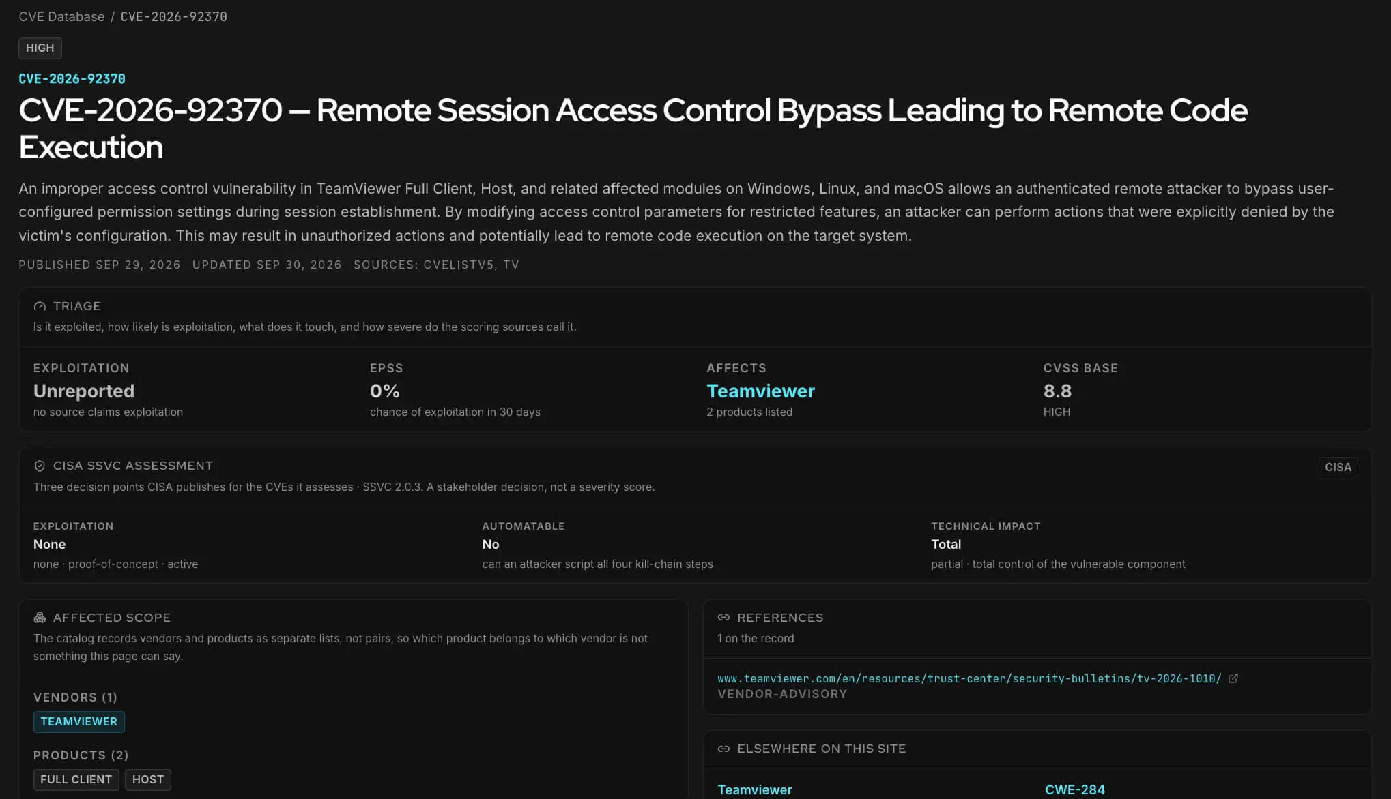
Task: Click the '2 products listed' text
Action: pyautogui.click(x=749, y=412)
